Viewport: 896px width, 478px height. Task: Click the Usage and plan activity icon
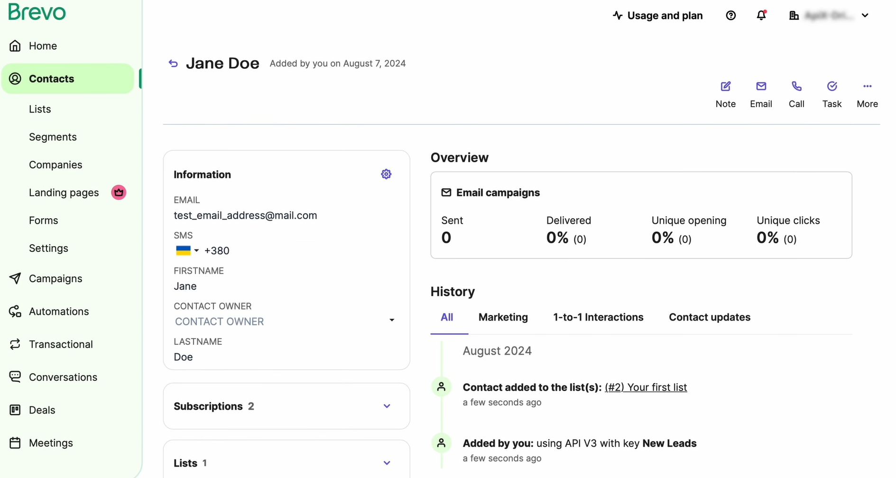618,16
